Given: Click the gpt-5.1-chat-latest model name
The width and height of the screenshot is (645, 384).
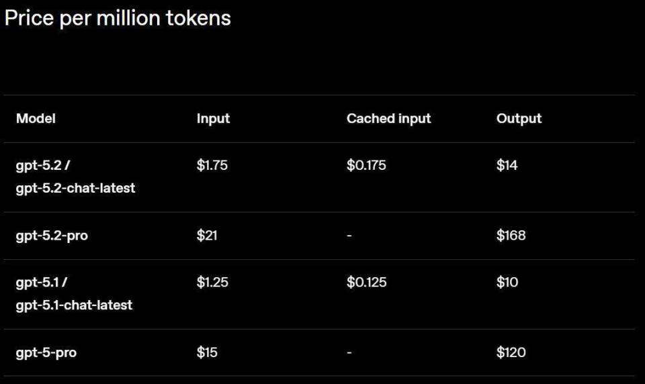Looking at the screenshot, I should point(74,305).
